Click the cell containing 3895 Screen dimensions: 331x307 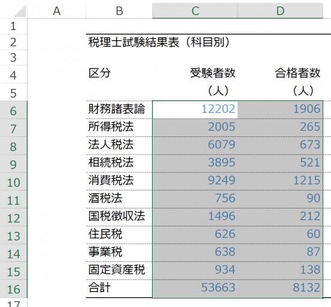pos(195,164)
